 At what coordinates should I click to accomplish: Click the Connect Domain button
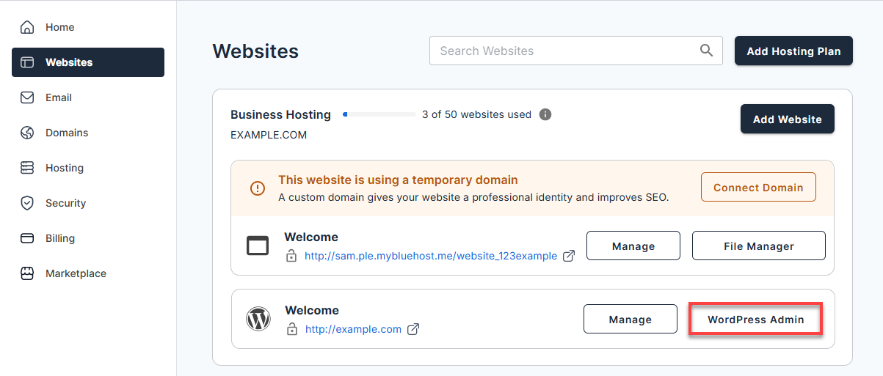[x=758, y=188]
